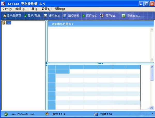Image resolution: width=155 pixels, height=118 pixels.
Task: Click 显示/隐藏 toolbar button
Action: pos(32,16)
